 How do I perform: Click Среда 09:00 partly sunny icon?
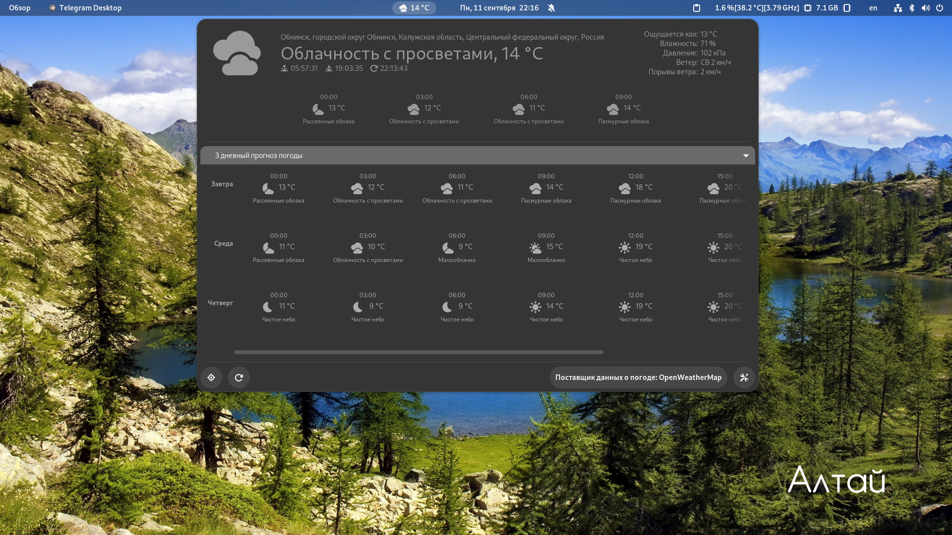click(535, 248)
